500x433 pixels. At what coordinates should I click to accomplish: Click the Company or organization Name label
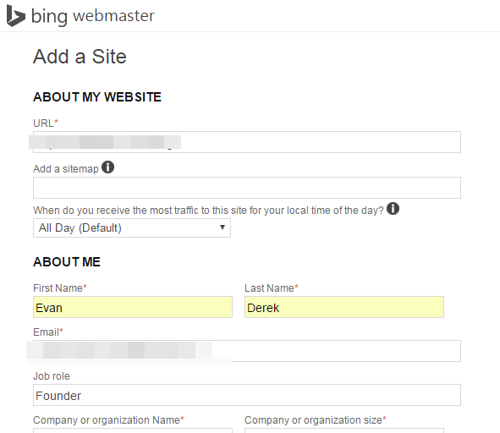(x=108, y=420)
